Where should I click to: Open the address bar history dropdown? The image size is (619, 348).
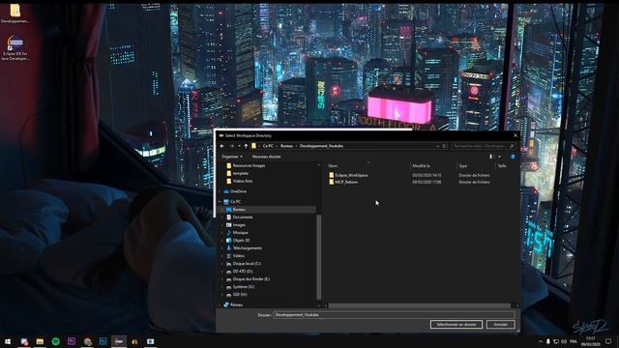tap(437, 146)
